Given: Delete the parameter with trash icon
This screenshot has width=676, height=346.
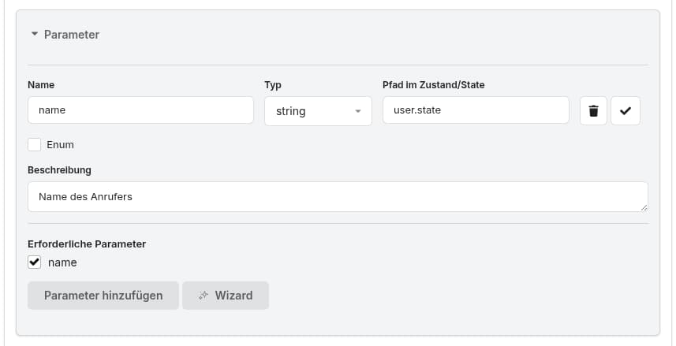Looking at the screenshot, I should pyautogui.click(x=594, y=111).
